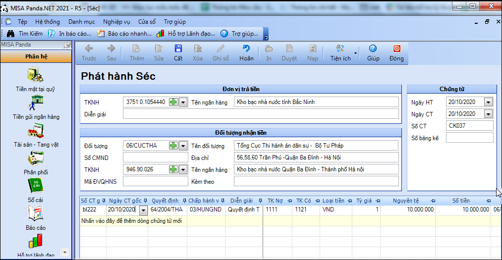
Task: Open Báo cáo nhanh quick report
Action: [124, 34]
